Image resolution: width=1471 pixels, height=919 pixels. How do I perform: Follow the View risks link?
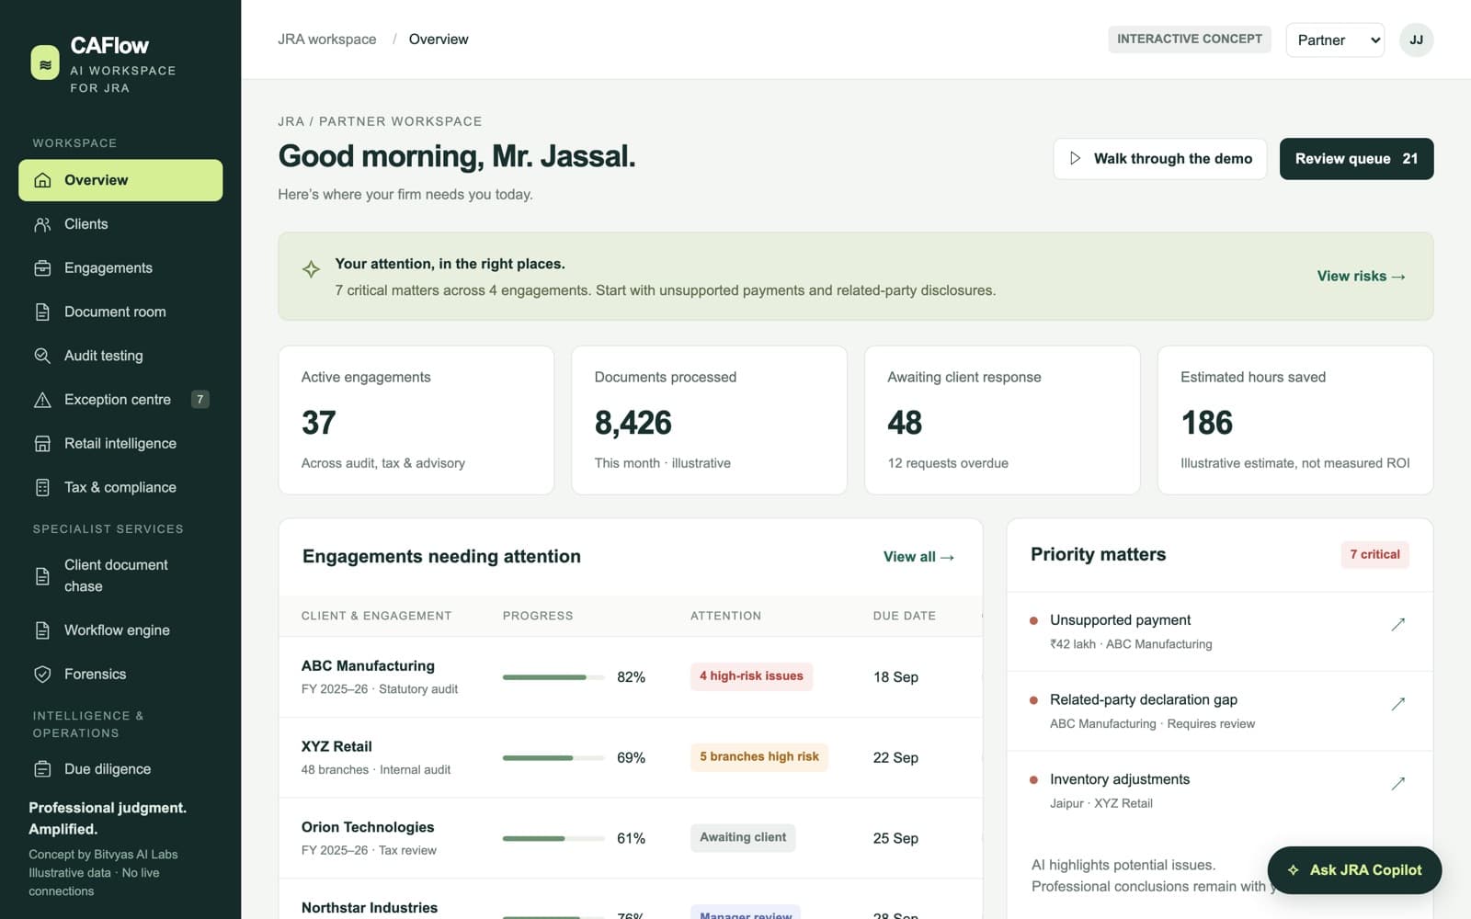click(1361, 277)
